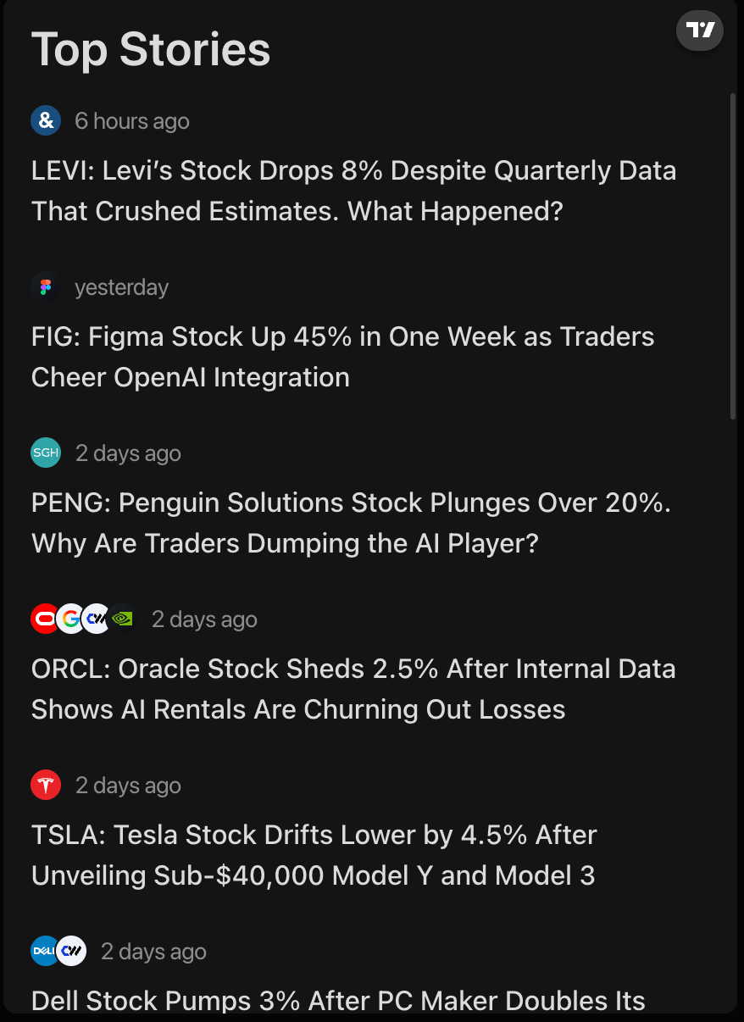
Task: Click the Google logo icon
Action: (70, 619)
